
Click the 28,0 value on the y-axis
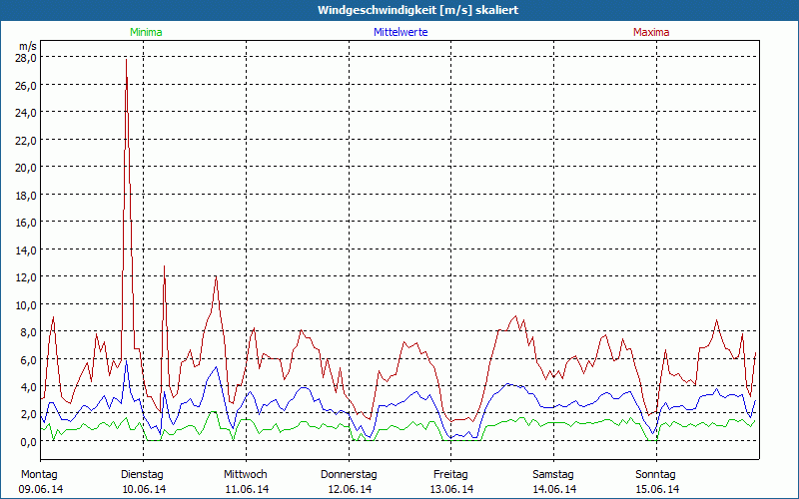pos(26,58)
